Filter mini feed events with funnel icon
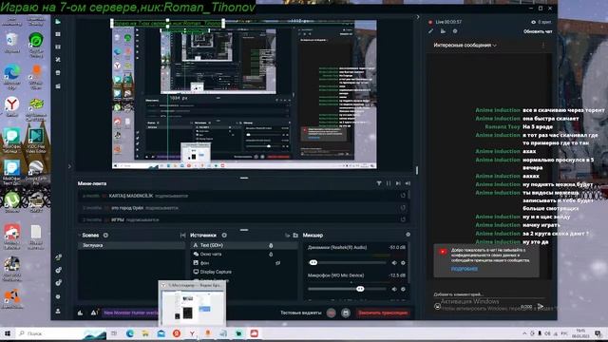608x342 pixels. (379, 183)
